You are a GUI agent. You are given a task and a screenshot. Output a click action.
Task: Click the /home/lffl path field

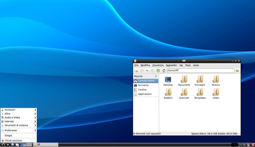[x=200, y=71]
